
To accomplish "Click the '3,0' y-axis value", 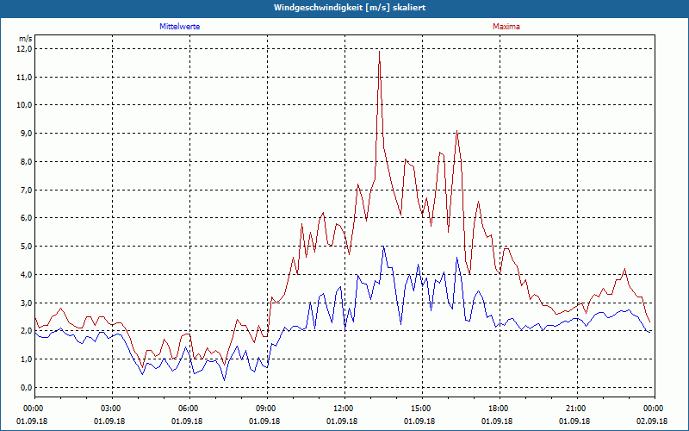I will pos(27,303).
